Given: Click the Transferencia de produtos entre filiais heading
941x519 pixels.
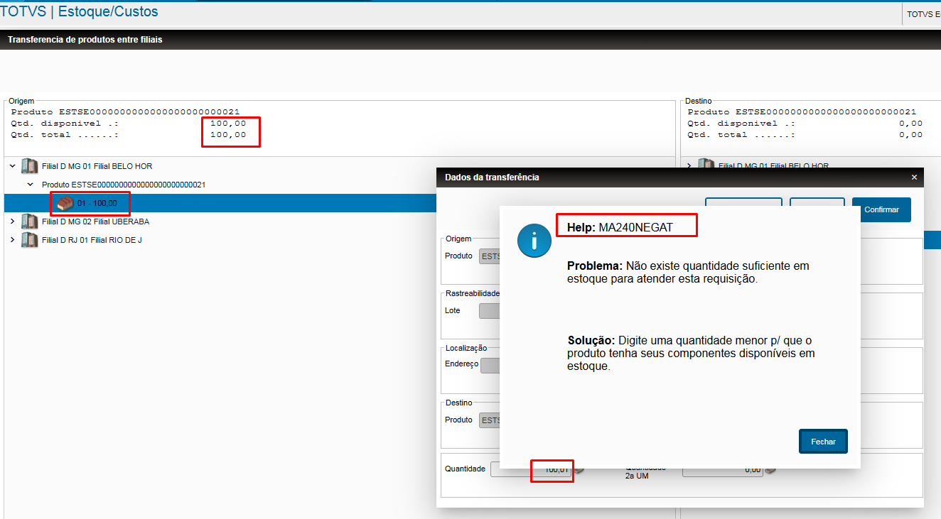Looking at the screenshot, I should pos(85,40).
